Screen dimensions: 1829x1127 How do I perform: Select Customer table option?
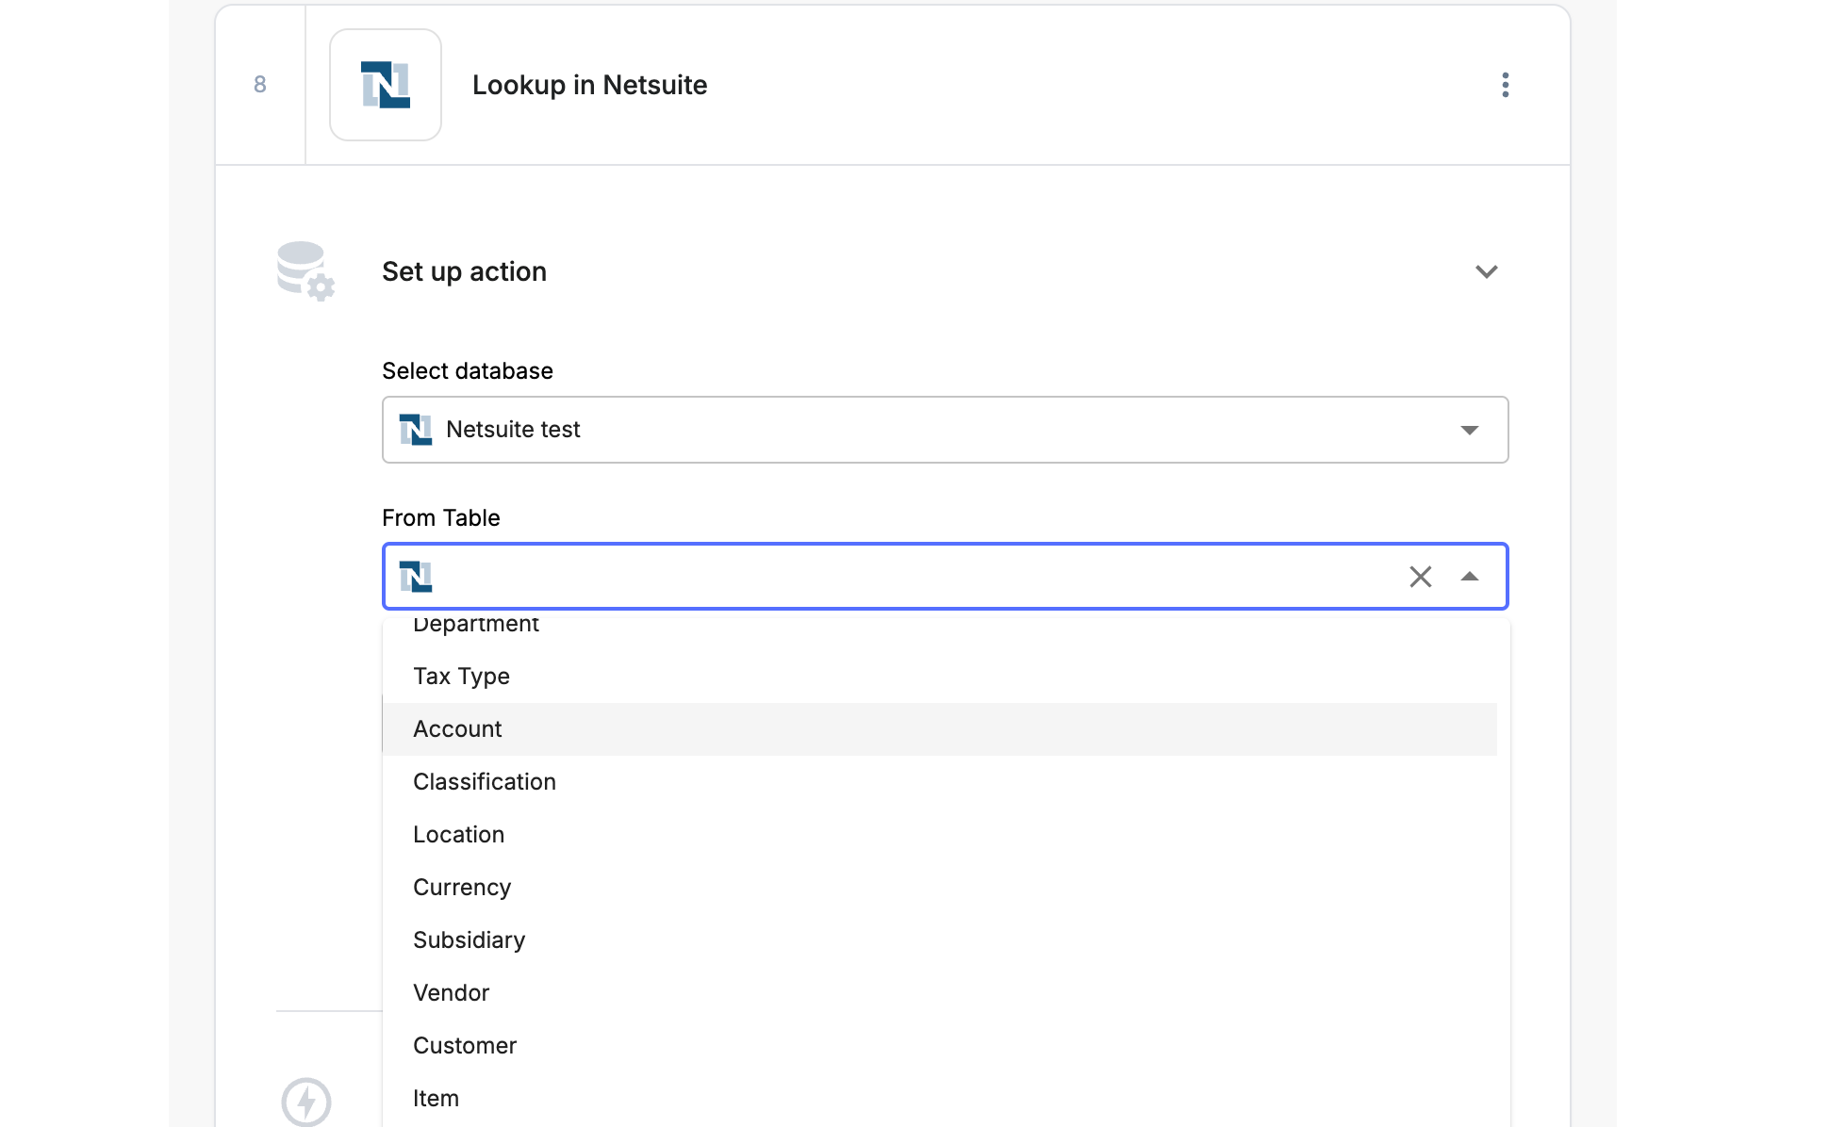pos(465,1046)
